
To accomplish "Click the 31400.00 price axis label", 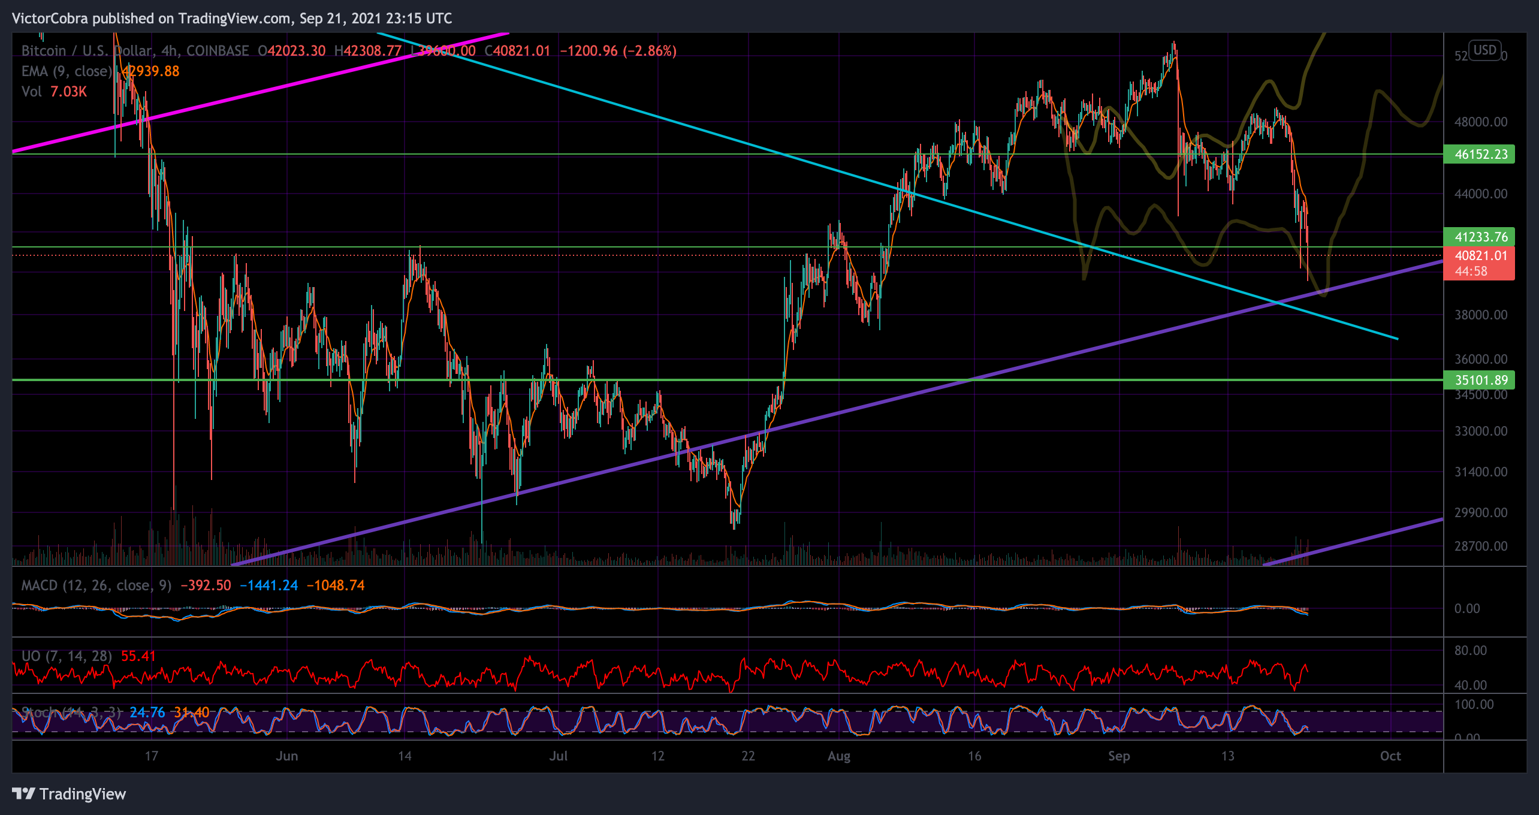I will pyautogui.click(x=1481, y=472).
